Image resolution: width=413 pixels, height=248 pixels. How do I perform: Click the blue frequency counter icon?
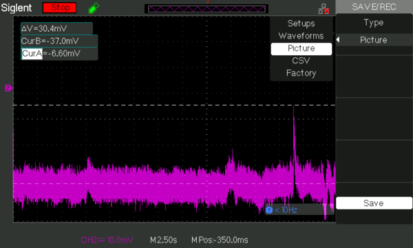[x=269, y=210]
